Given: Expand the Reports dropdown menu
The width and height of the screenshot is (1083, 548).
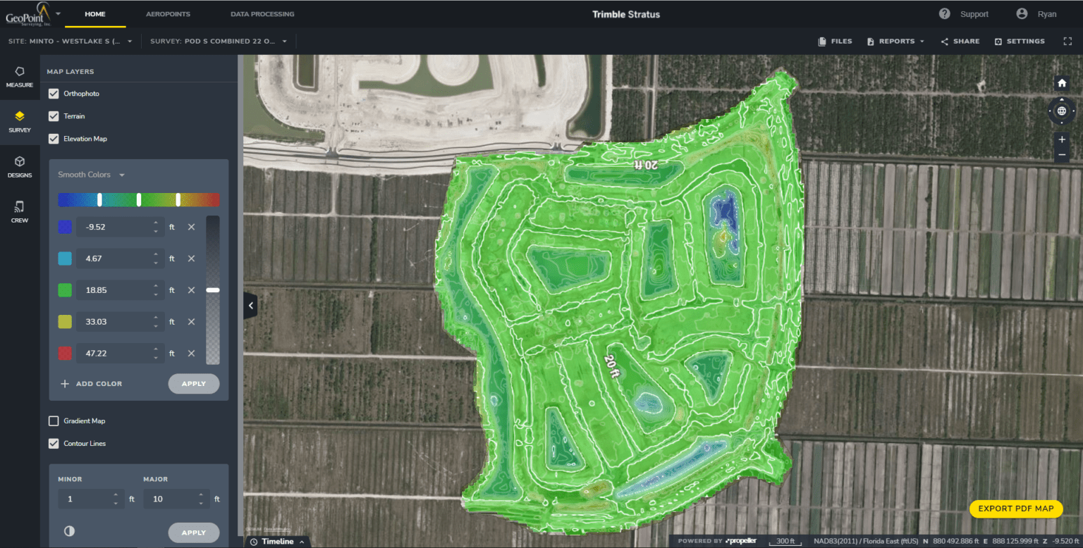Looking at the screenshot, I should click(895, 42).
